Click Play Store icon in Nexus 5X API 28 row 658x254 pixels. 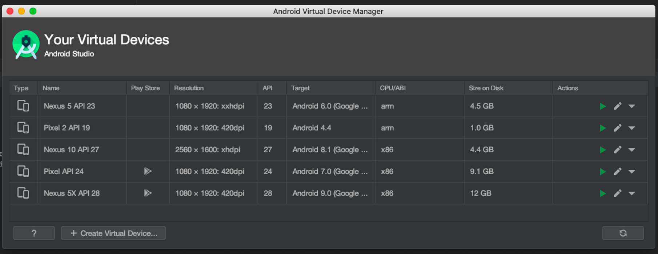148,193
